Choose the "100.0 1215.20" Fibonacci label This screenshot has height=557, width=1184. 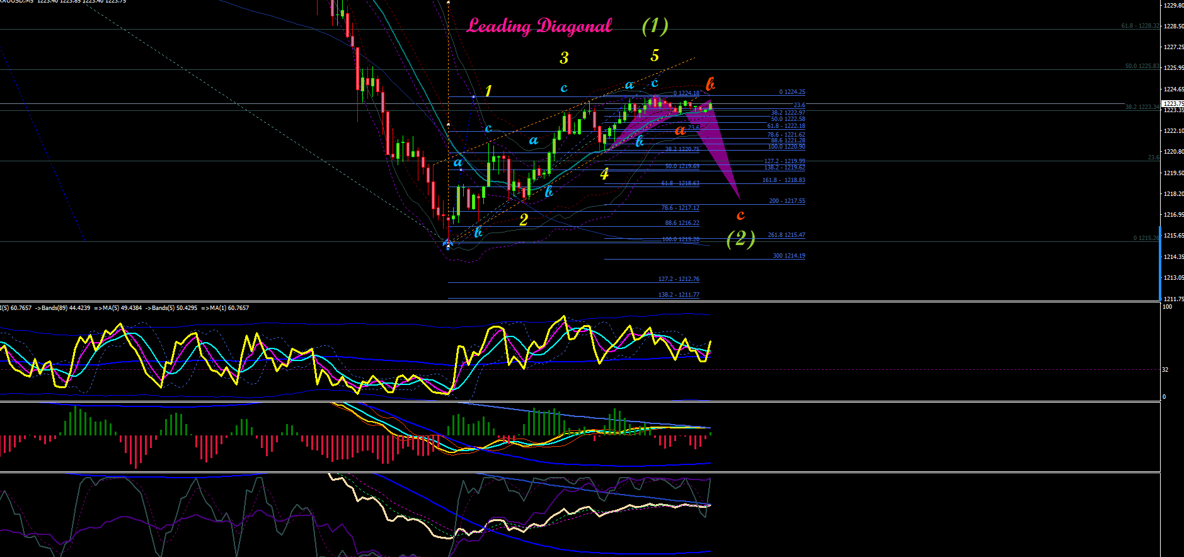coord(681,239)
